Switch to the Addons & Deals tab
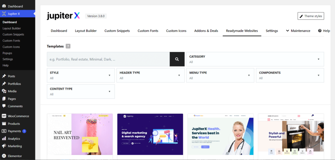Image resolution: width=335 pixels, height=160 pixels. click(x=206, y=31)
